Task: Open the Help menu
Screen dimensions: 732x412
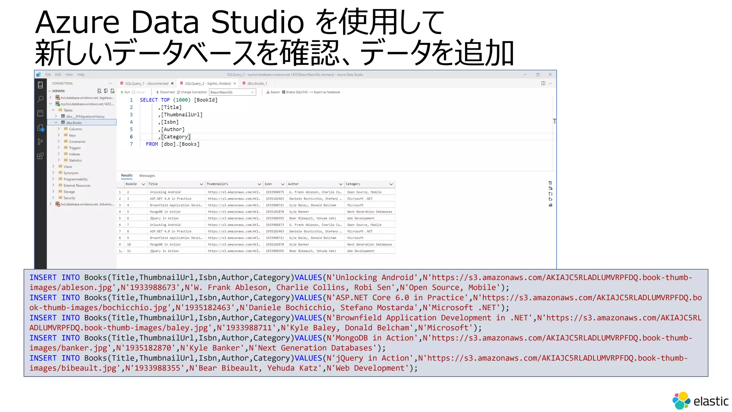Action: click(x=81, y=75)
